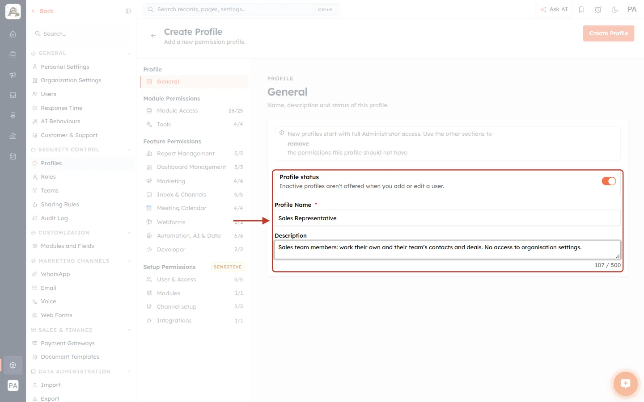Click the Ask AI button
Image resolution: width=644 pixels, height=402 pixels.
(x=554, y=9)
